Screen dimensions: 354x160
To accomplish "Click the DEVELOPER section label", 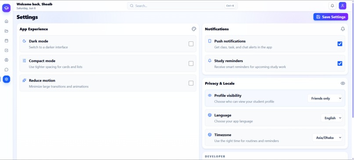I will click(x=215, y=157).
